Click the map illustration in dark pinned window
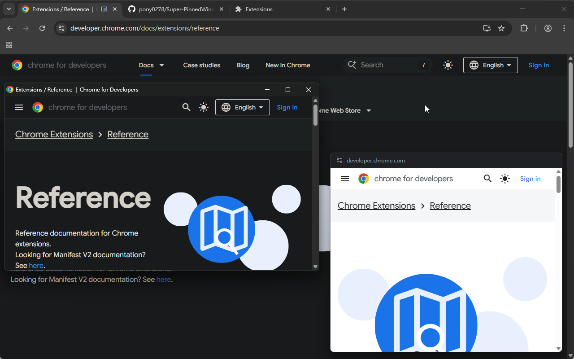The width and height of the screenshot is (574, 359). tap(222, 229)
